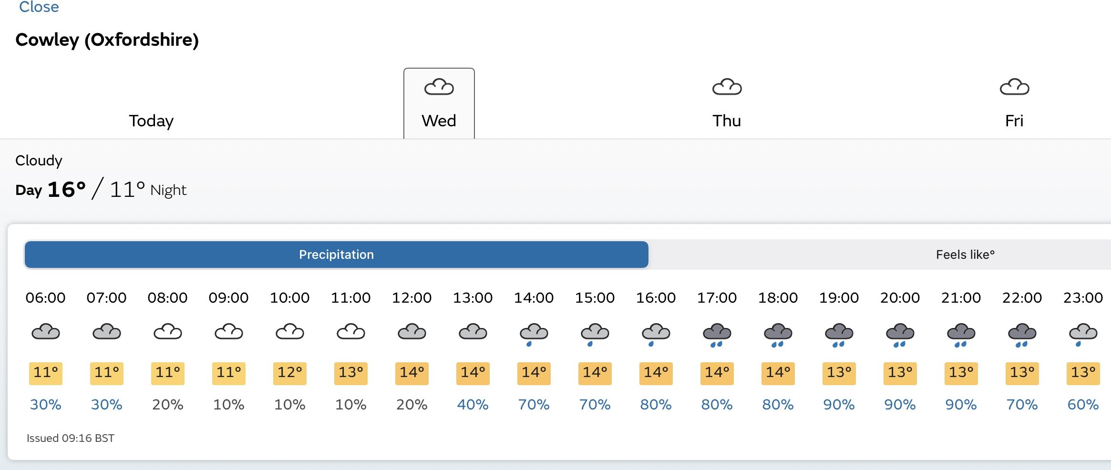Click the Close link
The image size is (1111, 470).
click(39, 7)
